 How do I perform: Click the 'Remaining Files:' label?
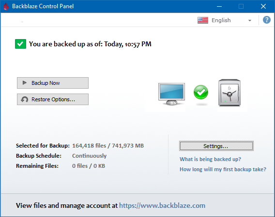pyautogui.click(x=37, y=166)
